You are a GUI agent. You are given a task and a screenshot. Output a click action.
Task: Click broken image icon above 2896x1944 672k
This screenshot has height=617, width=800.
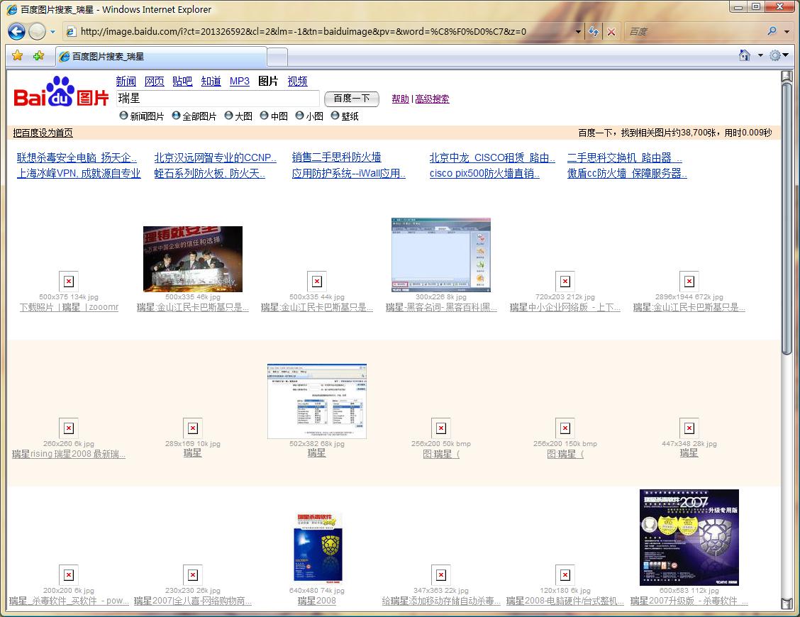click(689, 282)
